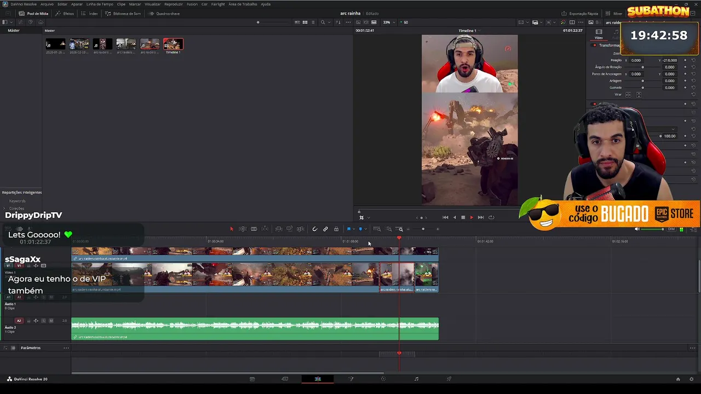Screen dimensions: 701x394
Task: Open project settings gear
Action: pyautogui.click(x=692, y=379)
